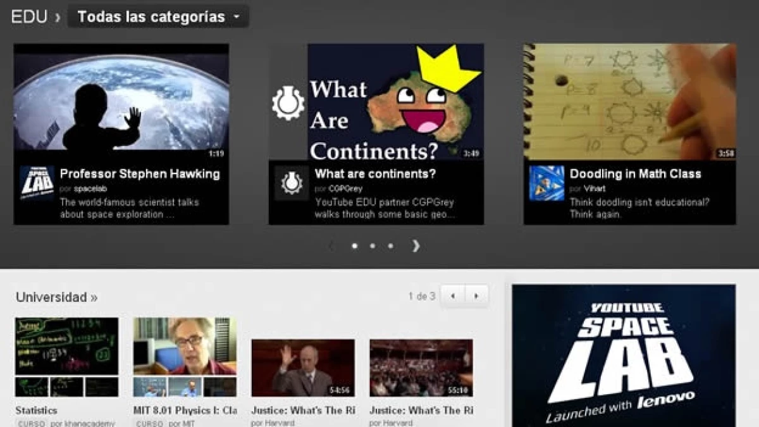Click the EDU breadcrumb link
Screen dimensions: 759x427
point(29,17)
